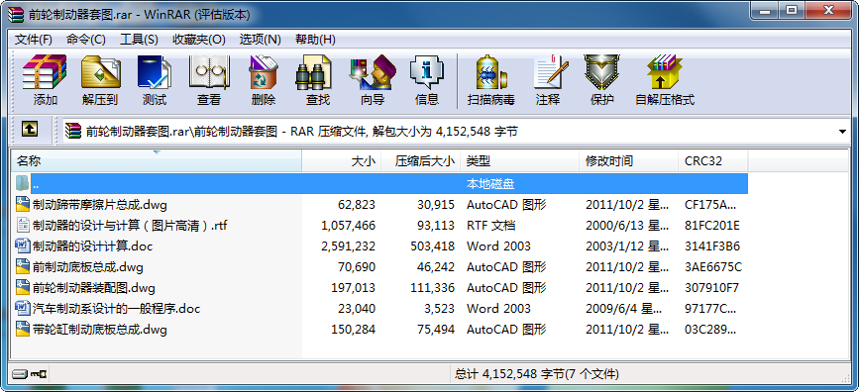Screen dimensions: 859x392
Task: Go up one folder level button
Action: click(30, 130)
